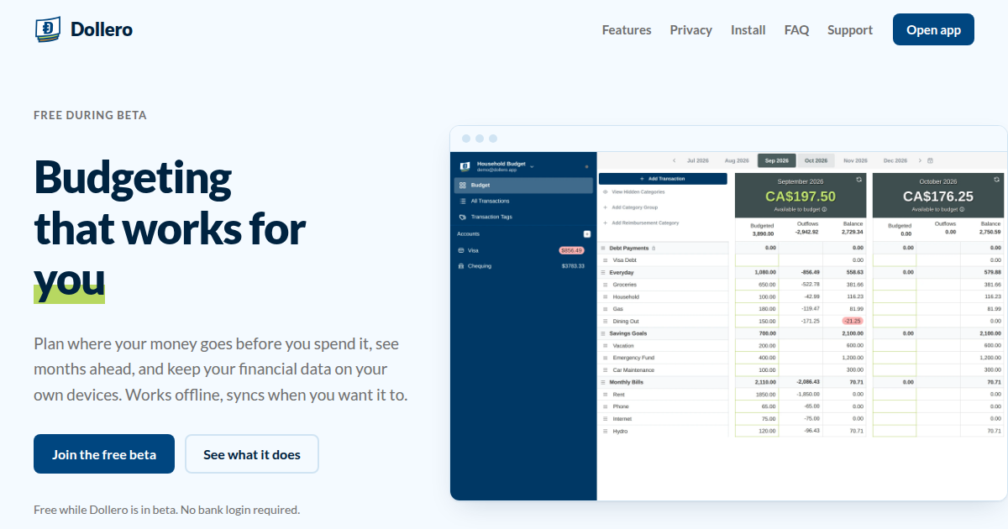
Task: Click the drag handle on the Hydro row
Action: [x=605, y=431]
